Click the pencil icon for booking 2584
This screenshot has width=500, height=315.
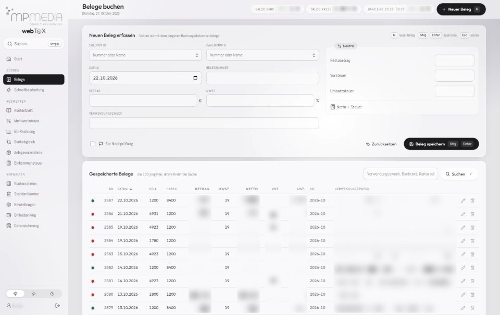click(x=463, y=241)
